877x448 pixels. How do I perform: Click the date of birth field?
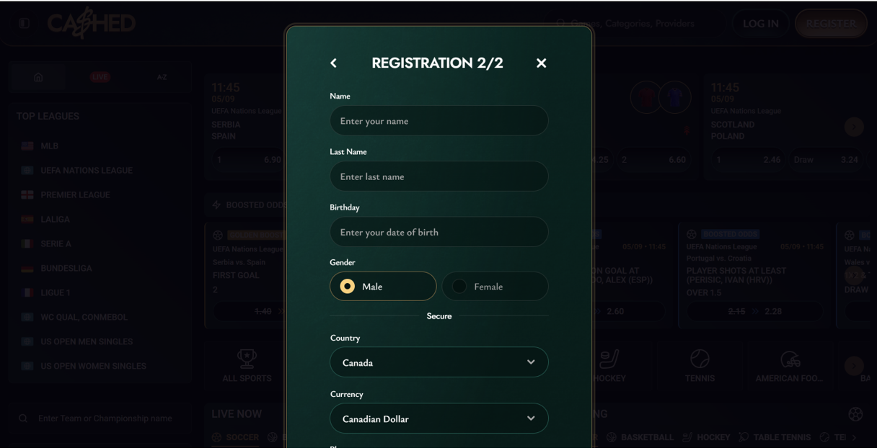tap(438, 232)
